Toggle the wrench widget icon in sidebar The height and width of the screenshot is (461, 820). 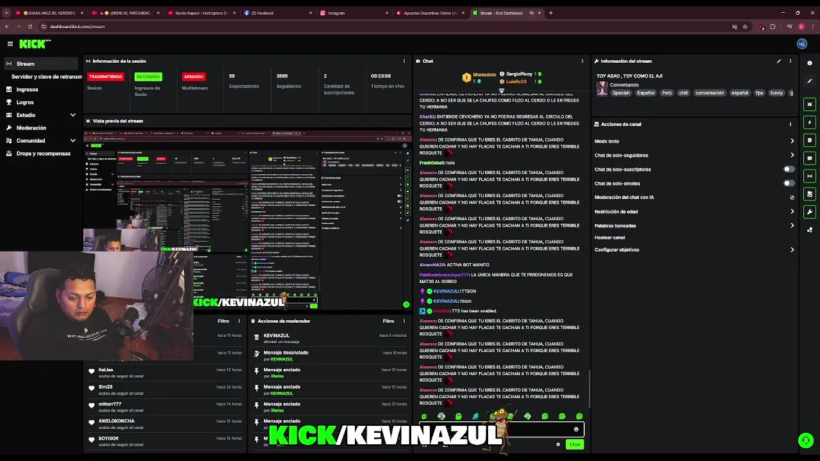coord(810,212)
